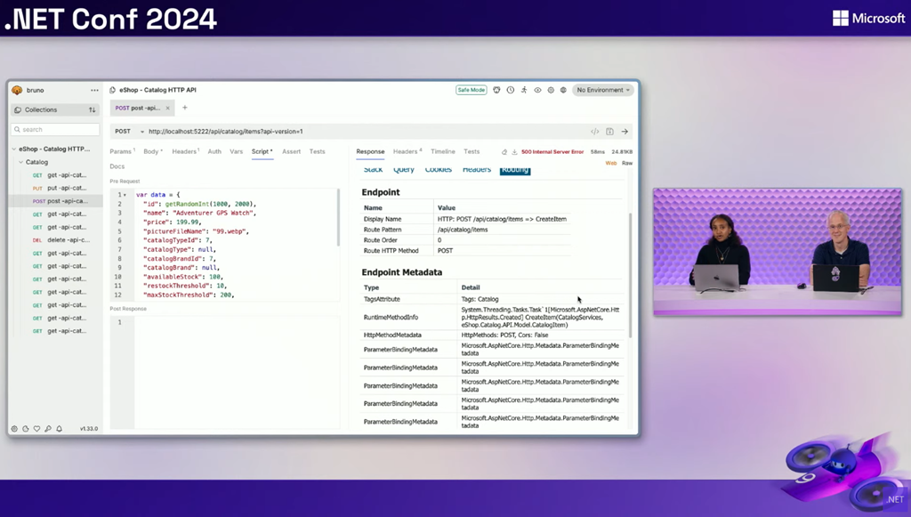911x517 pixels.
Task: Collapse the Catalog folder
Action: click(x=21, y=162)
